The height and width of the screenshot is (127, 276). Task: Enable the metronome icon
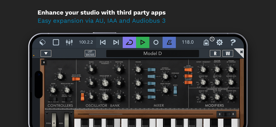(169, 42)
